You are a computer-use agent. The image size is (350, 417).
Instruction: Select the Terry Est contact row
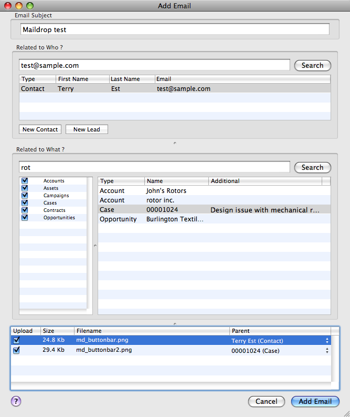(x=175, y=88)
